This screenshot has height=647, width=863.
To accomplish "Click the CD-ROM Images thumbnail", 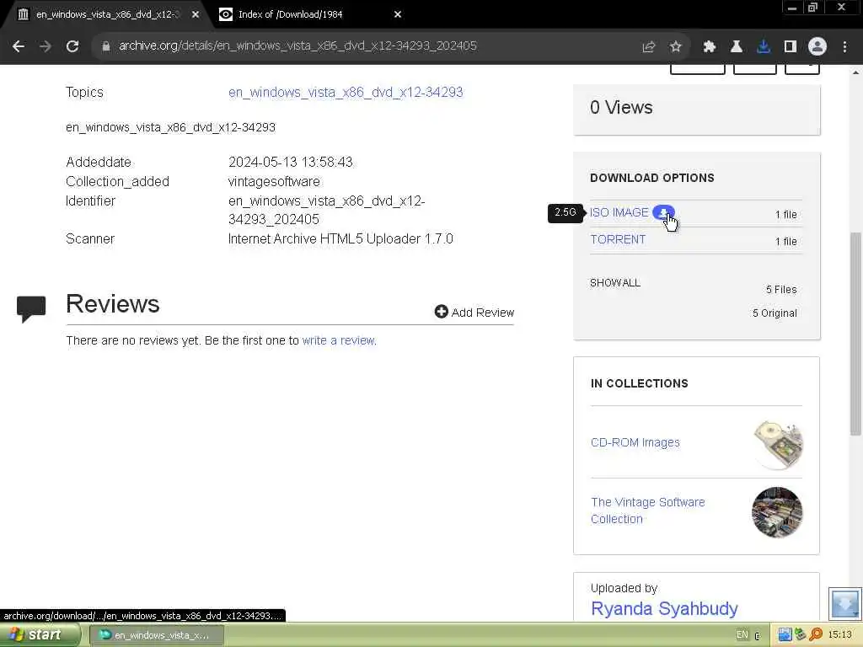I will coord(777,443).
